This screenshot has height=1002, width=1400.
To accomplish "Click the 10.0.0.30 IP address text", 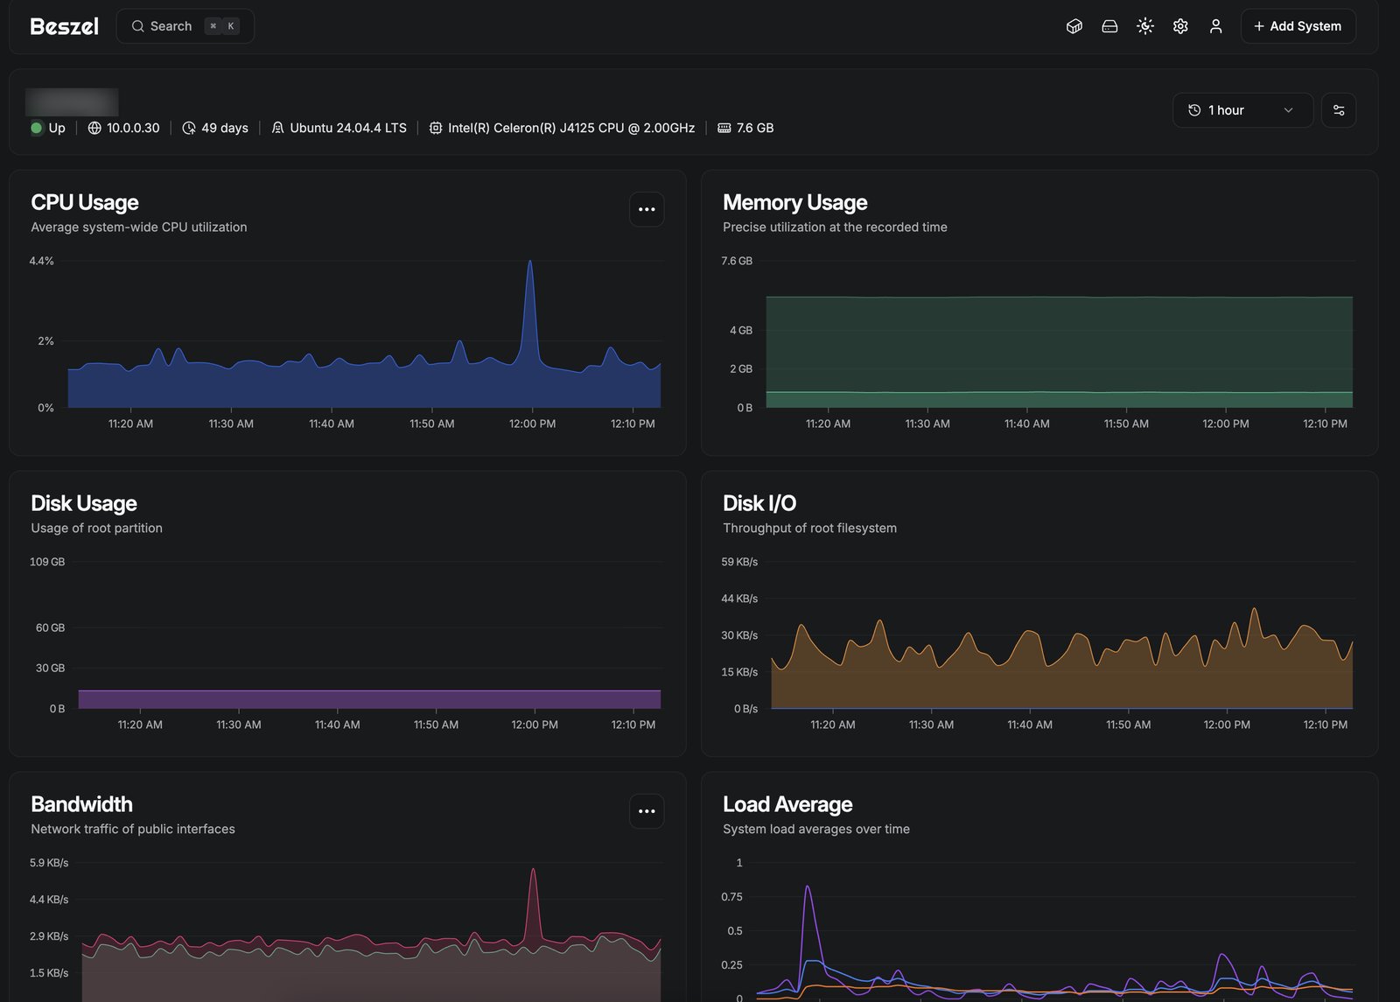I will (133, 128).
